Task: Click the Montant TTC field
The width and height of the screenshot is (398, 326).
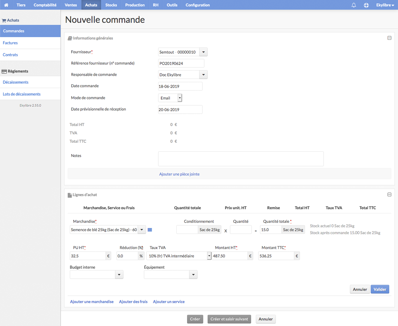Action: [x=276, y=256]
